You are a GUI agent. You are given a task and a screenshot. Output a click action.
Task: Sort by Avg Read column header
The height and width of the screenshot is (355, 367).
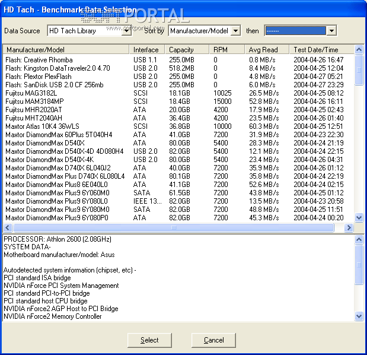tap(267, 50)
